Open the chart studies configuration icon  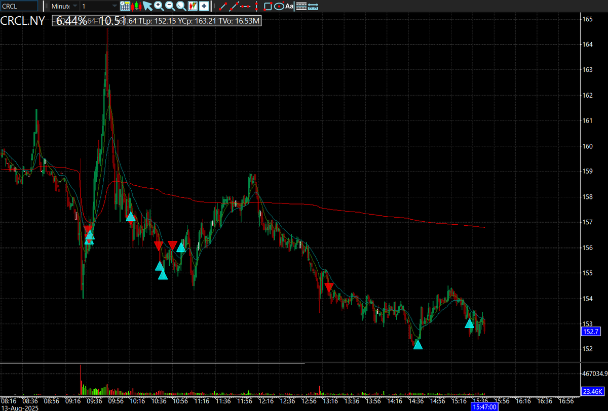193,6
